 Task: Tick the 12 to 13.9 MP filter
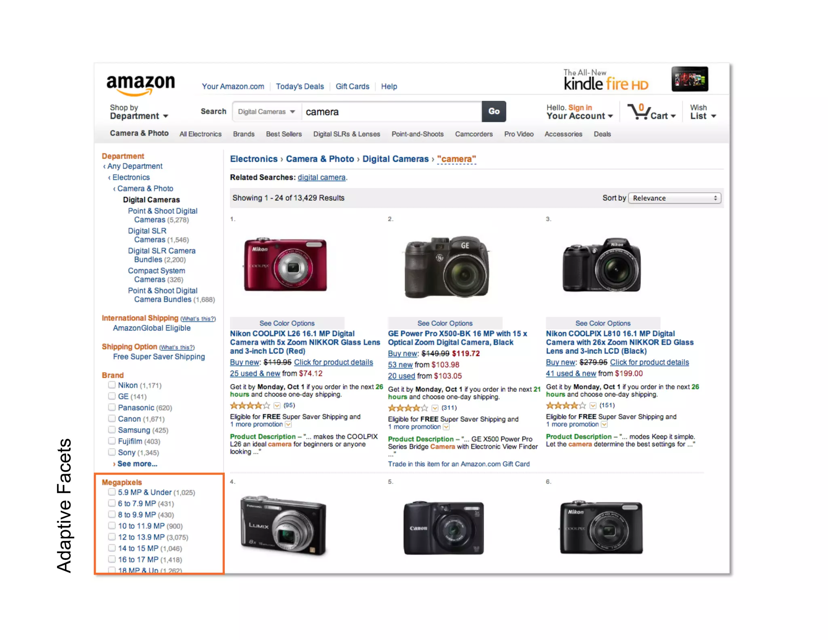point(112,537)
